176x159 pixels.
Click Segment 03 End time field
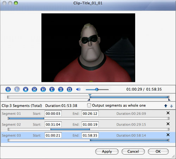90,135
